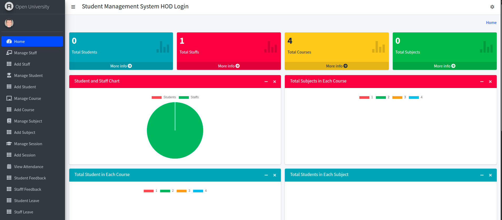The width and height of the screenshot is (502, 220).
Task: Click More info on Total Courses card
Action: coord(336,66)
